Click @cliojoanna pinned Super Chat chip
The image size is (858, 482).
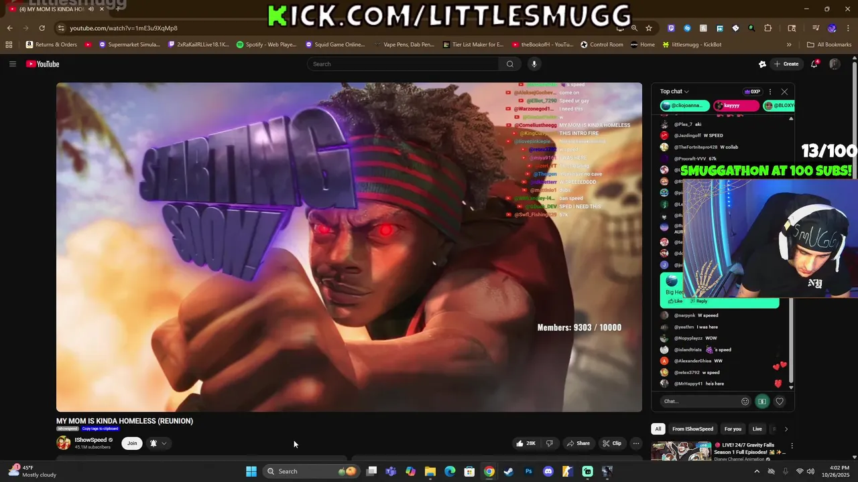point(685,106)
